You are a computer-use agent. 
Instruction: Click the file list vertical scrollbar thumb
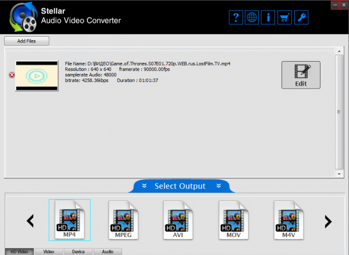click(x=339, y=112)
